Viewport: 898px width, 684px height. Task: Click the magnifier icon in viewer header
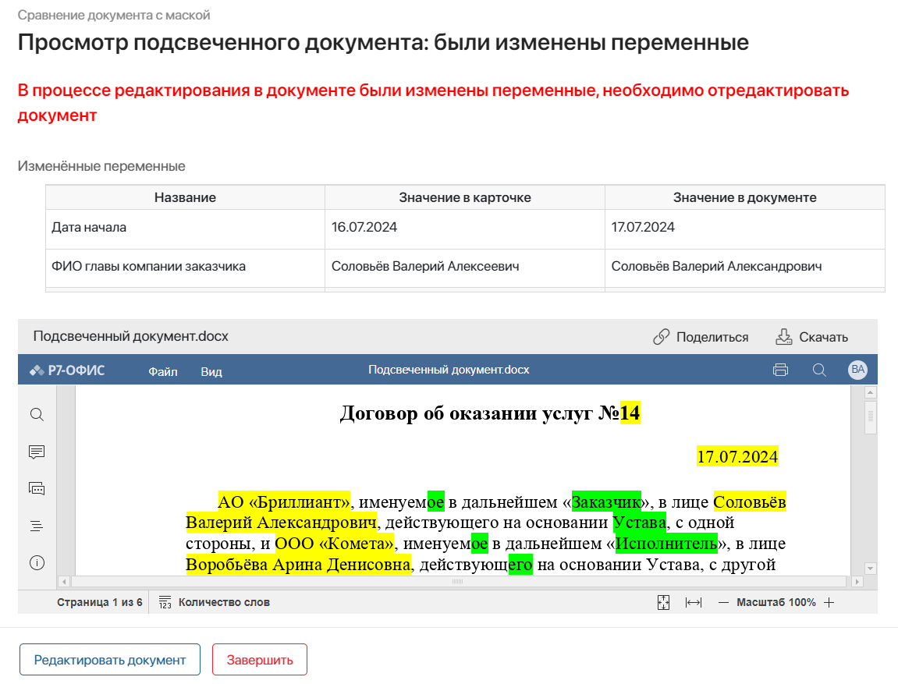tap(819, 370)
